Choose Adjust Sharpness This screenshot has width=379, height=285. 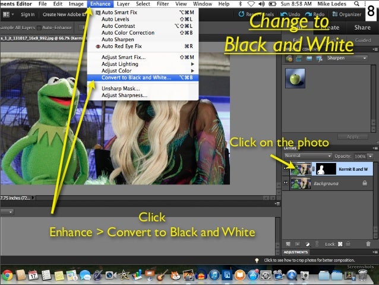143,95
